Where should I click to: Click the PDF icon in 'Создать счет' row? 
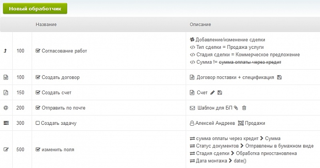click(x=6, y=92)
